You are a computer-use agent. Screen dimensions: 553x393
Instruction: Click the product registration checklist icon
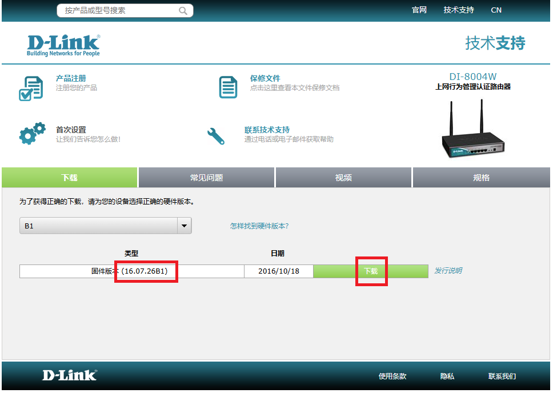tap(31, 88)
